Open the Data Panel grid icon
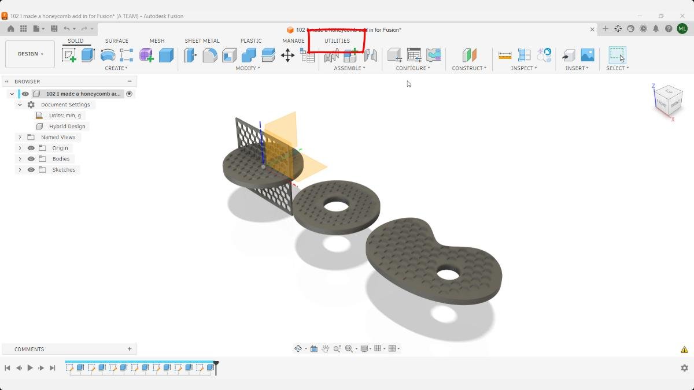694x390 pixels. 24,28
